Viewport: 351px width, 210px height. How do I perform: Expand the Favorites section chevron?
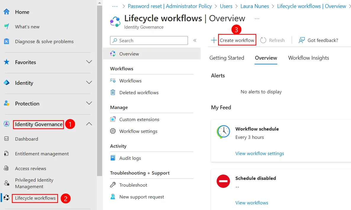click(89, 62)
